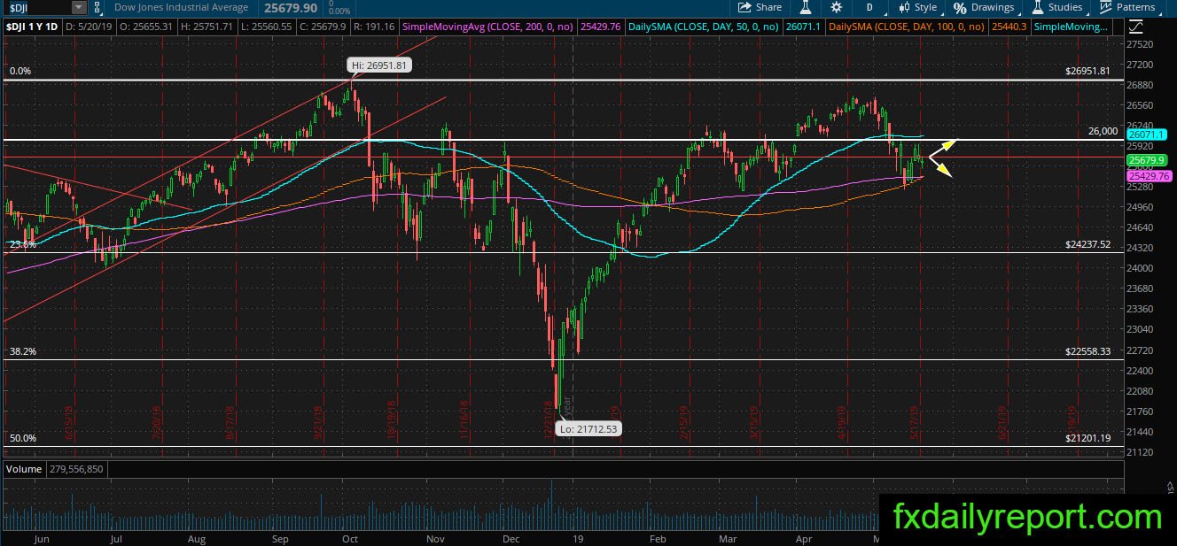Click the Studies beaker icon
This screenshot has height=546, width=1177.
point(1037,7)
